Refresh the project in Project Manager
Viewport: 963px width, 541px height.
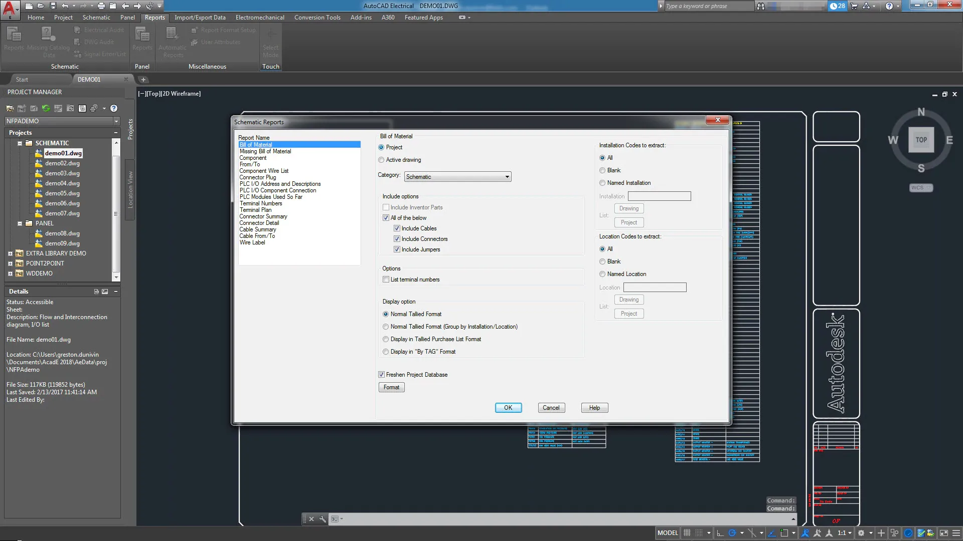click(45, 108)
